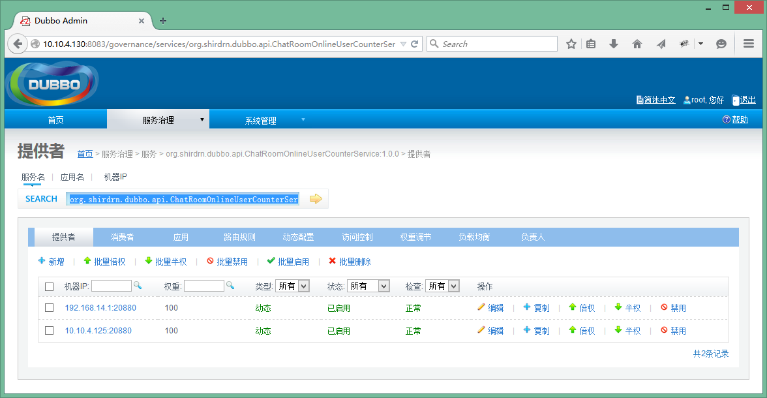This screenshot has height=398, width=767.
Task: Check the 192.168.14.1:20880 row checkbox
Action: 50,308
